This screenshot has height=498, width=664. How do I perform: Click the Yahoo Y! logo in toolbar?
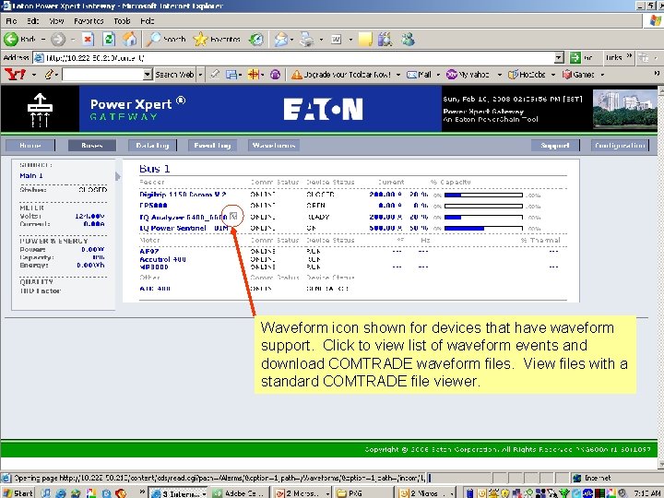click(16, 75)
